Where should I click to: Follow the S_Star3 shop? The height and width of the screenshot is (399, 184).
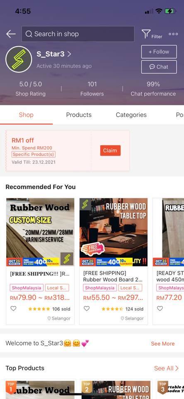point(159,52)
